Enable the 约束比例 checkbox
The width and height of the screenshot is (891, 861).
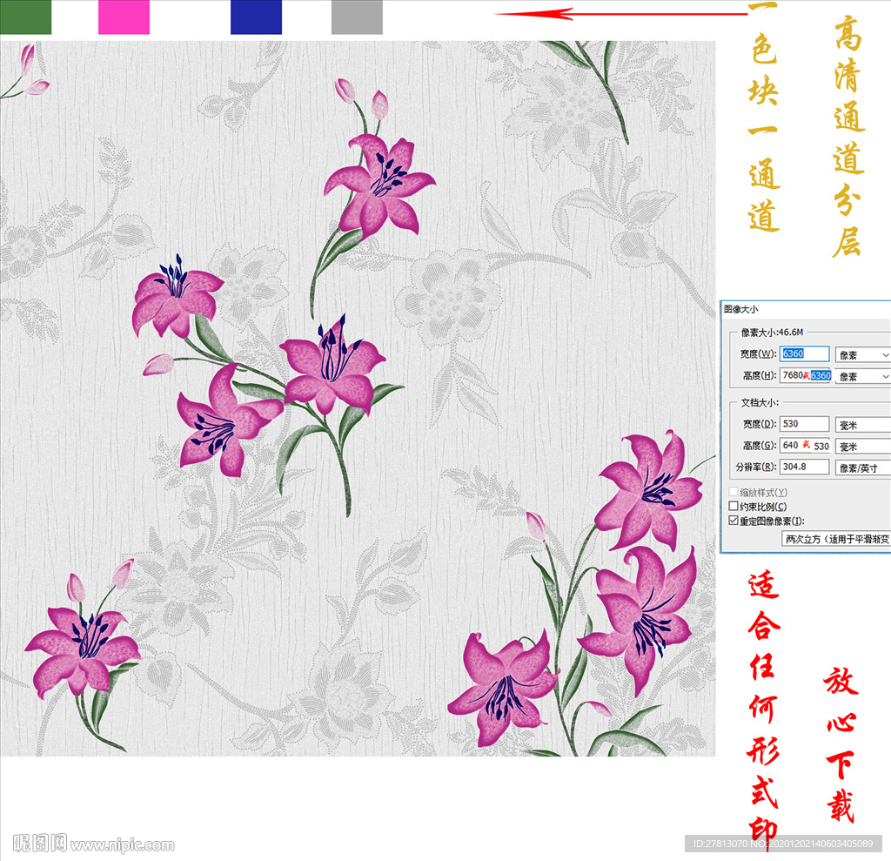733,506
